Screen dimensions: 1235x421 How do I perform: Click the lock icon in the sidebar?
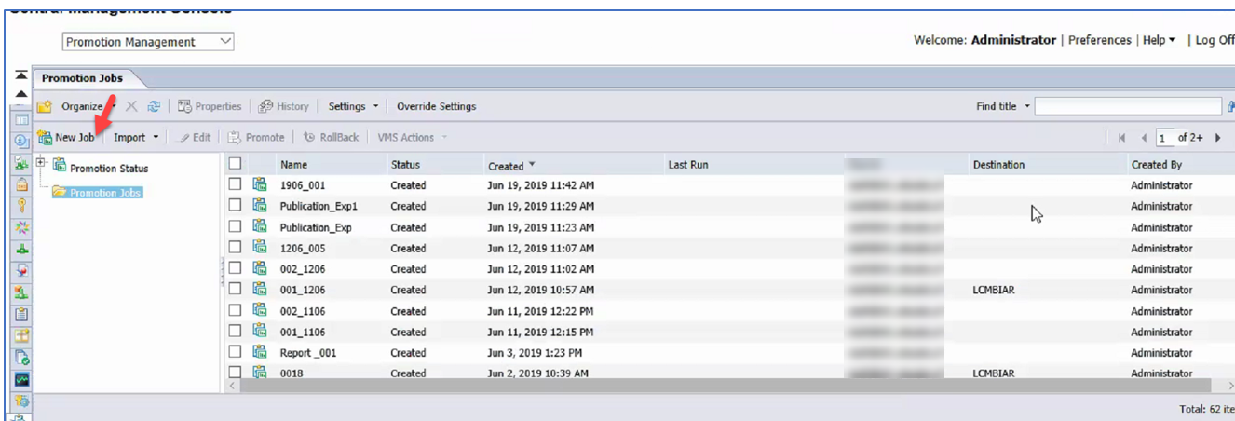click(x=20, y=184)
